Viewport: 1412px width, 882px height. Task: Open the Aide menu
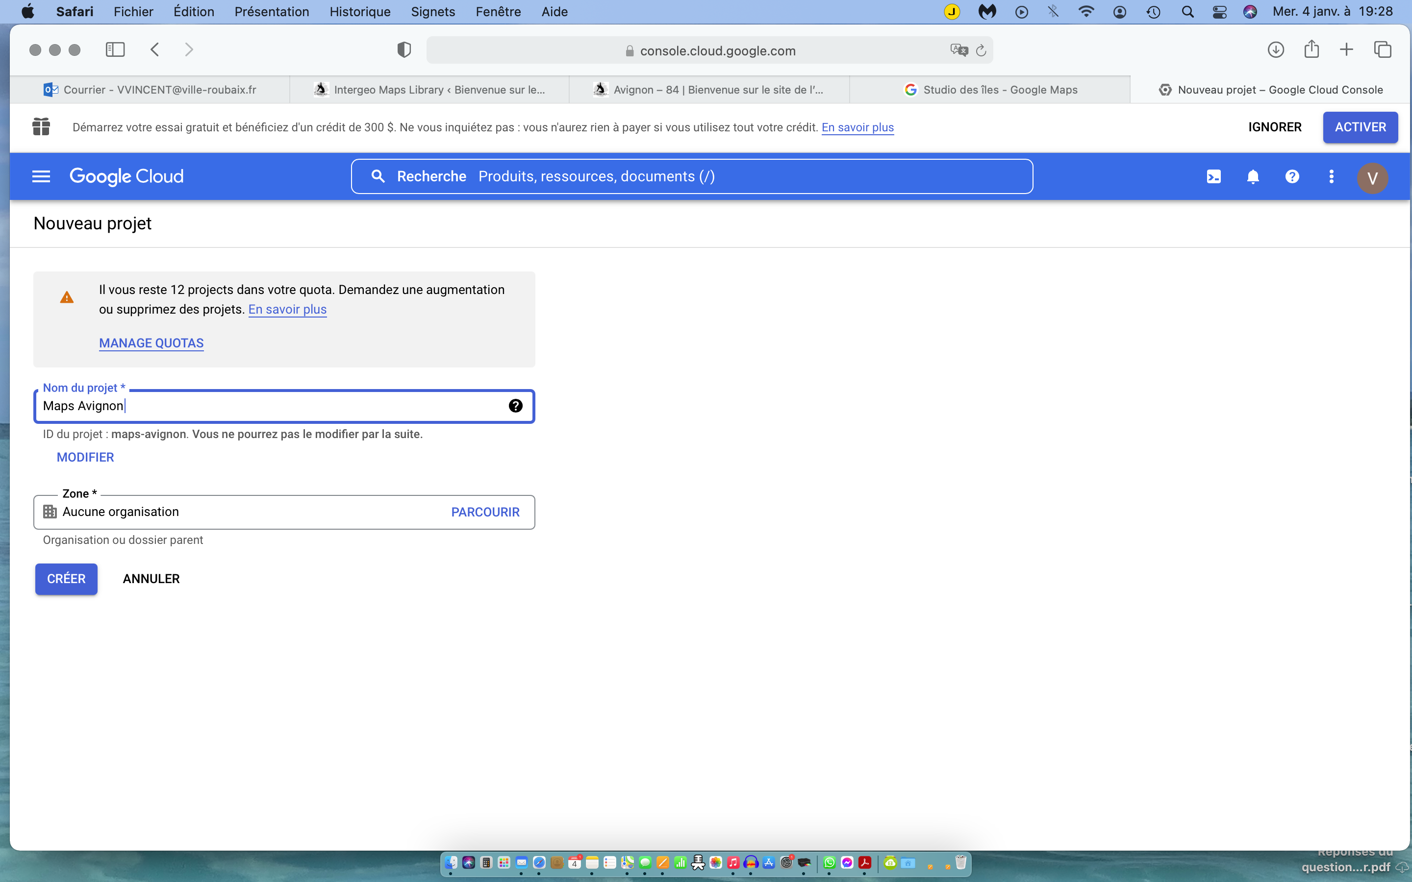click(x=555, y=12)
